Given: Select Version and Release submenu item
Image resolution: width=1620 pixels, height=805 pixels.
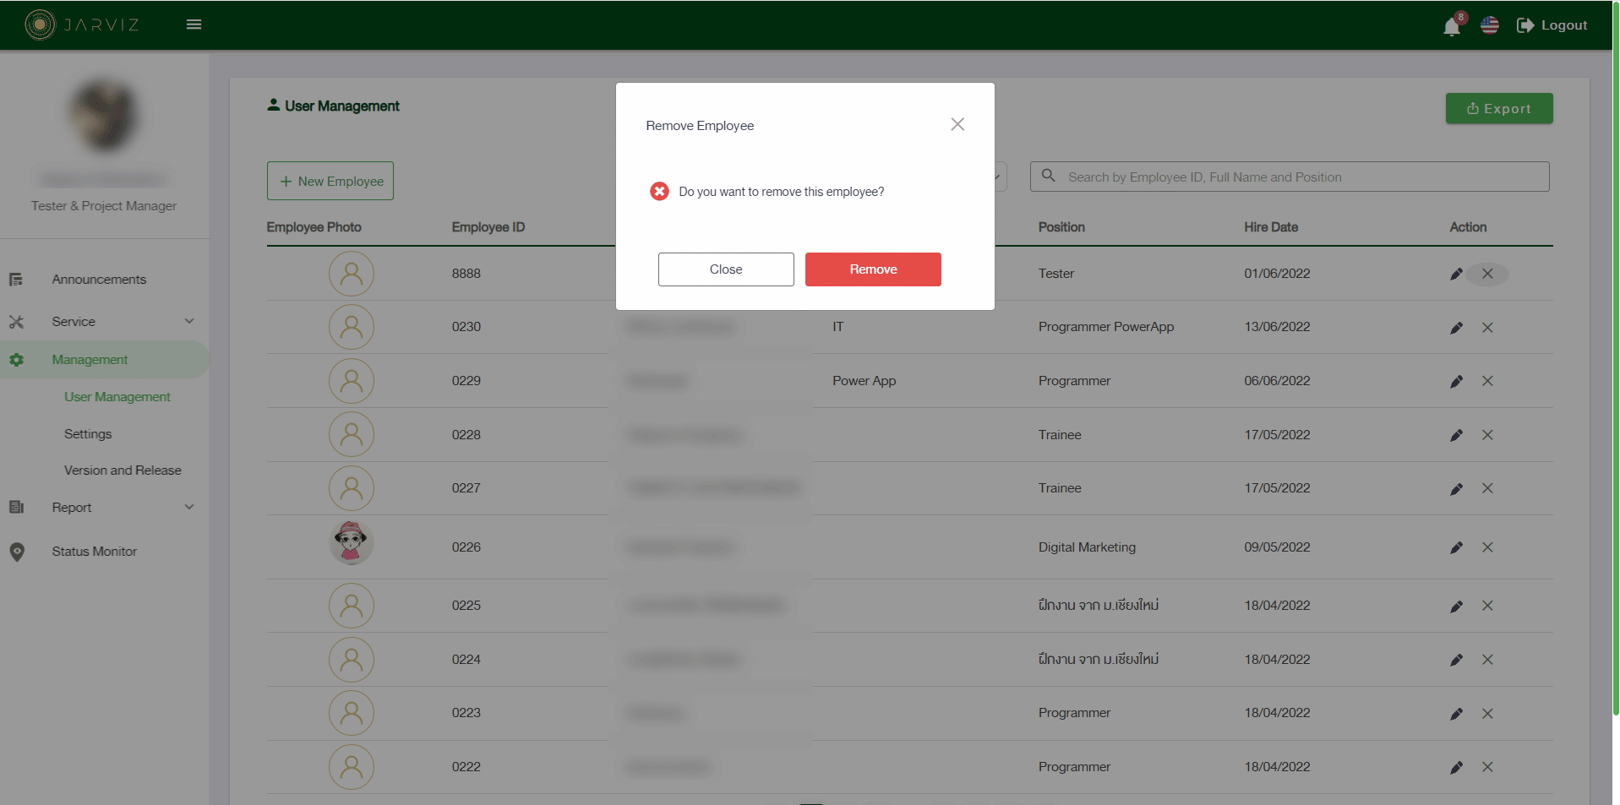Looking at the screenshot, I should point(123,470).
